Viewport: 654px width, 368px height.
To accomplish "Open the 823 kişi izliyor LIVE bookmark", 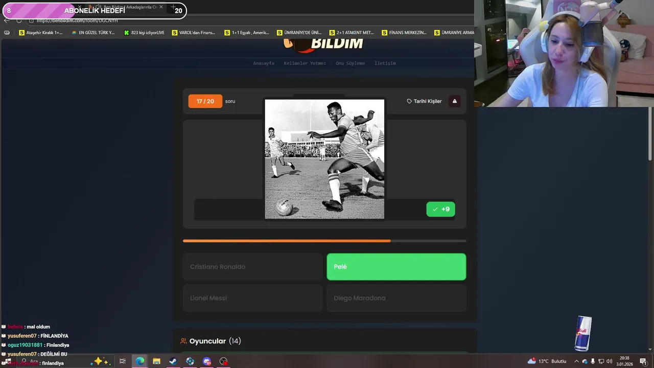I will pyautogui.click(x=145, y=33).
